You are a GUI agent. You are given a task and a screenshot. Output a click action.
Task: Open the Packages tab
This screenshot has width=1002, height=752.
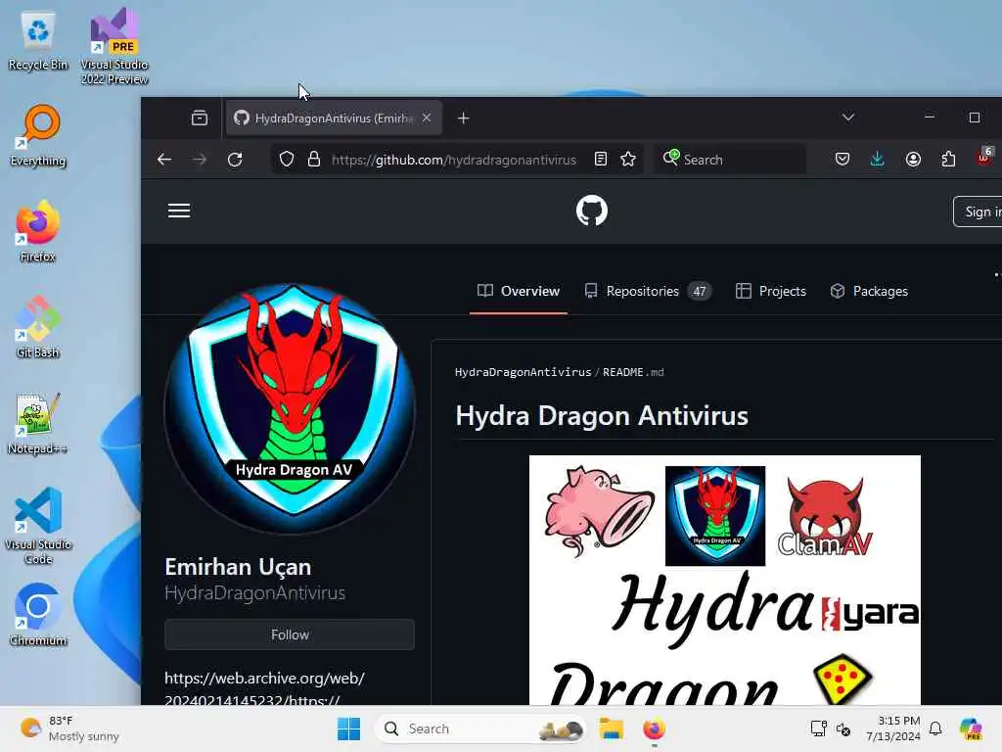click(x=869, y=291)
